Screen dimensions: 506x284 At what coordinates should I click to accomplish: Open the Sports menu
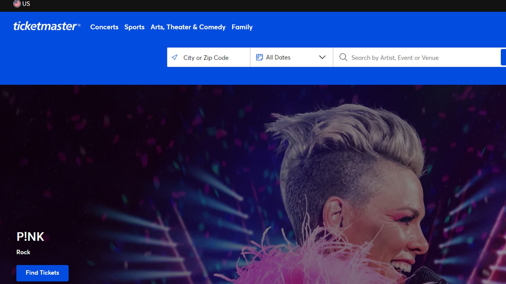(x=134, y=27)
